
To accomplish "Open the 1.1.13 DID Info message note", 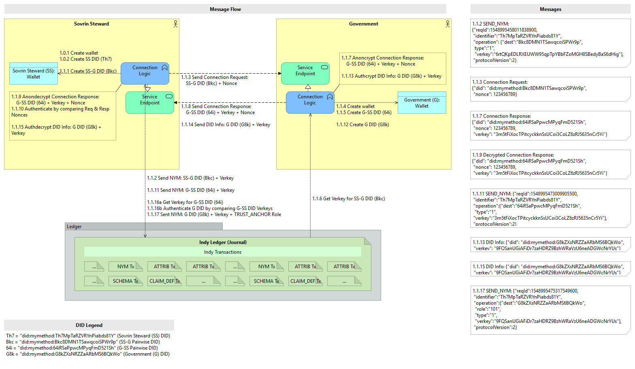I will pyautogui.click(x=550, y=244).
